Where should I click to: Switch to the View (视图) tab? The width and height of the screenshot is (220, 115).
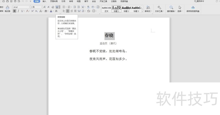pyautogui.click(x=79, y=1)
